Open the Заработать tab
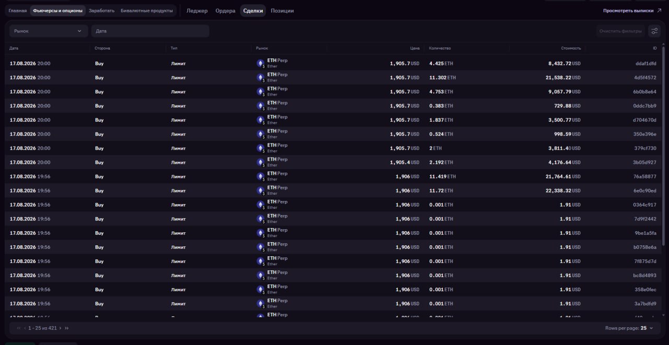The width and height of the screenshot is (669, 345). [101, 10]
